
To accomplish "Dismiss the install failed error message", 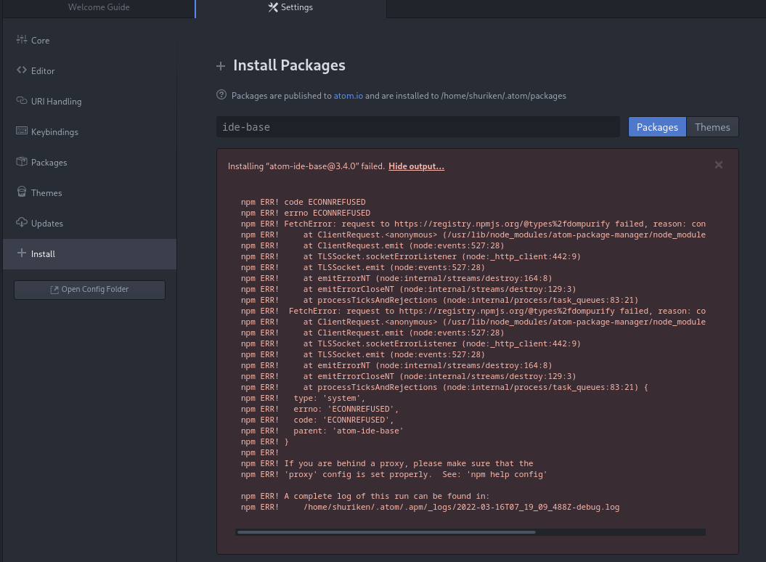I will (x=719, y=165).
